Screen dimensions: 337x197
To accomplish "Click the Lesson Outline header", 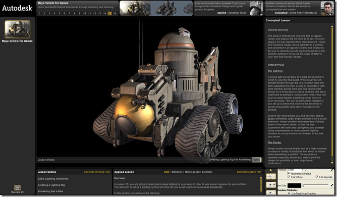I will click(47, 172).
